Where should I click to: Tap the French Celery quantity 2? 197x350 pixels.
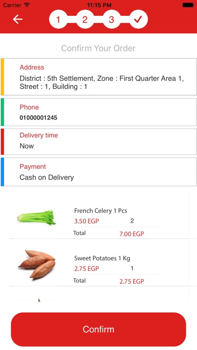[x=132, y=221]
